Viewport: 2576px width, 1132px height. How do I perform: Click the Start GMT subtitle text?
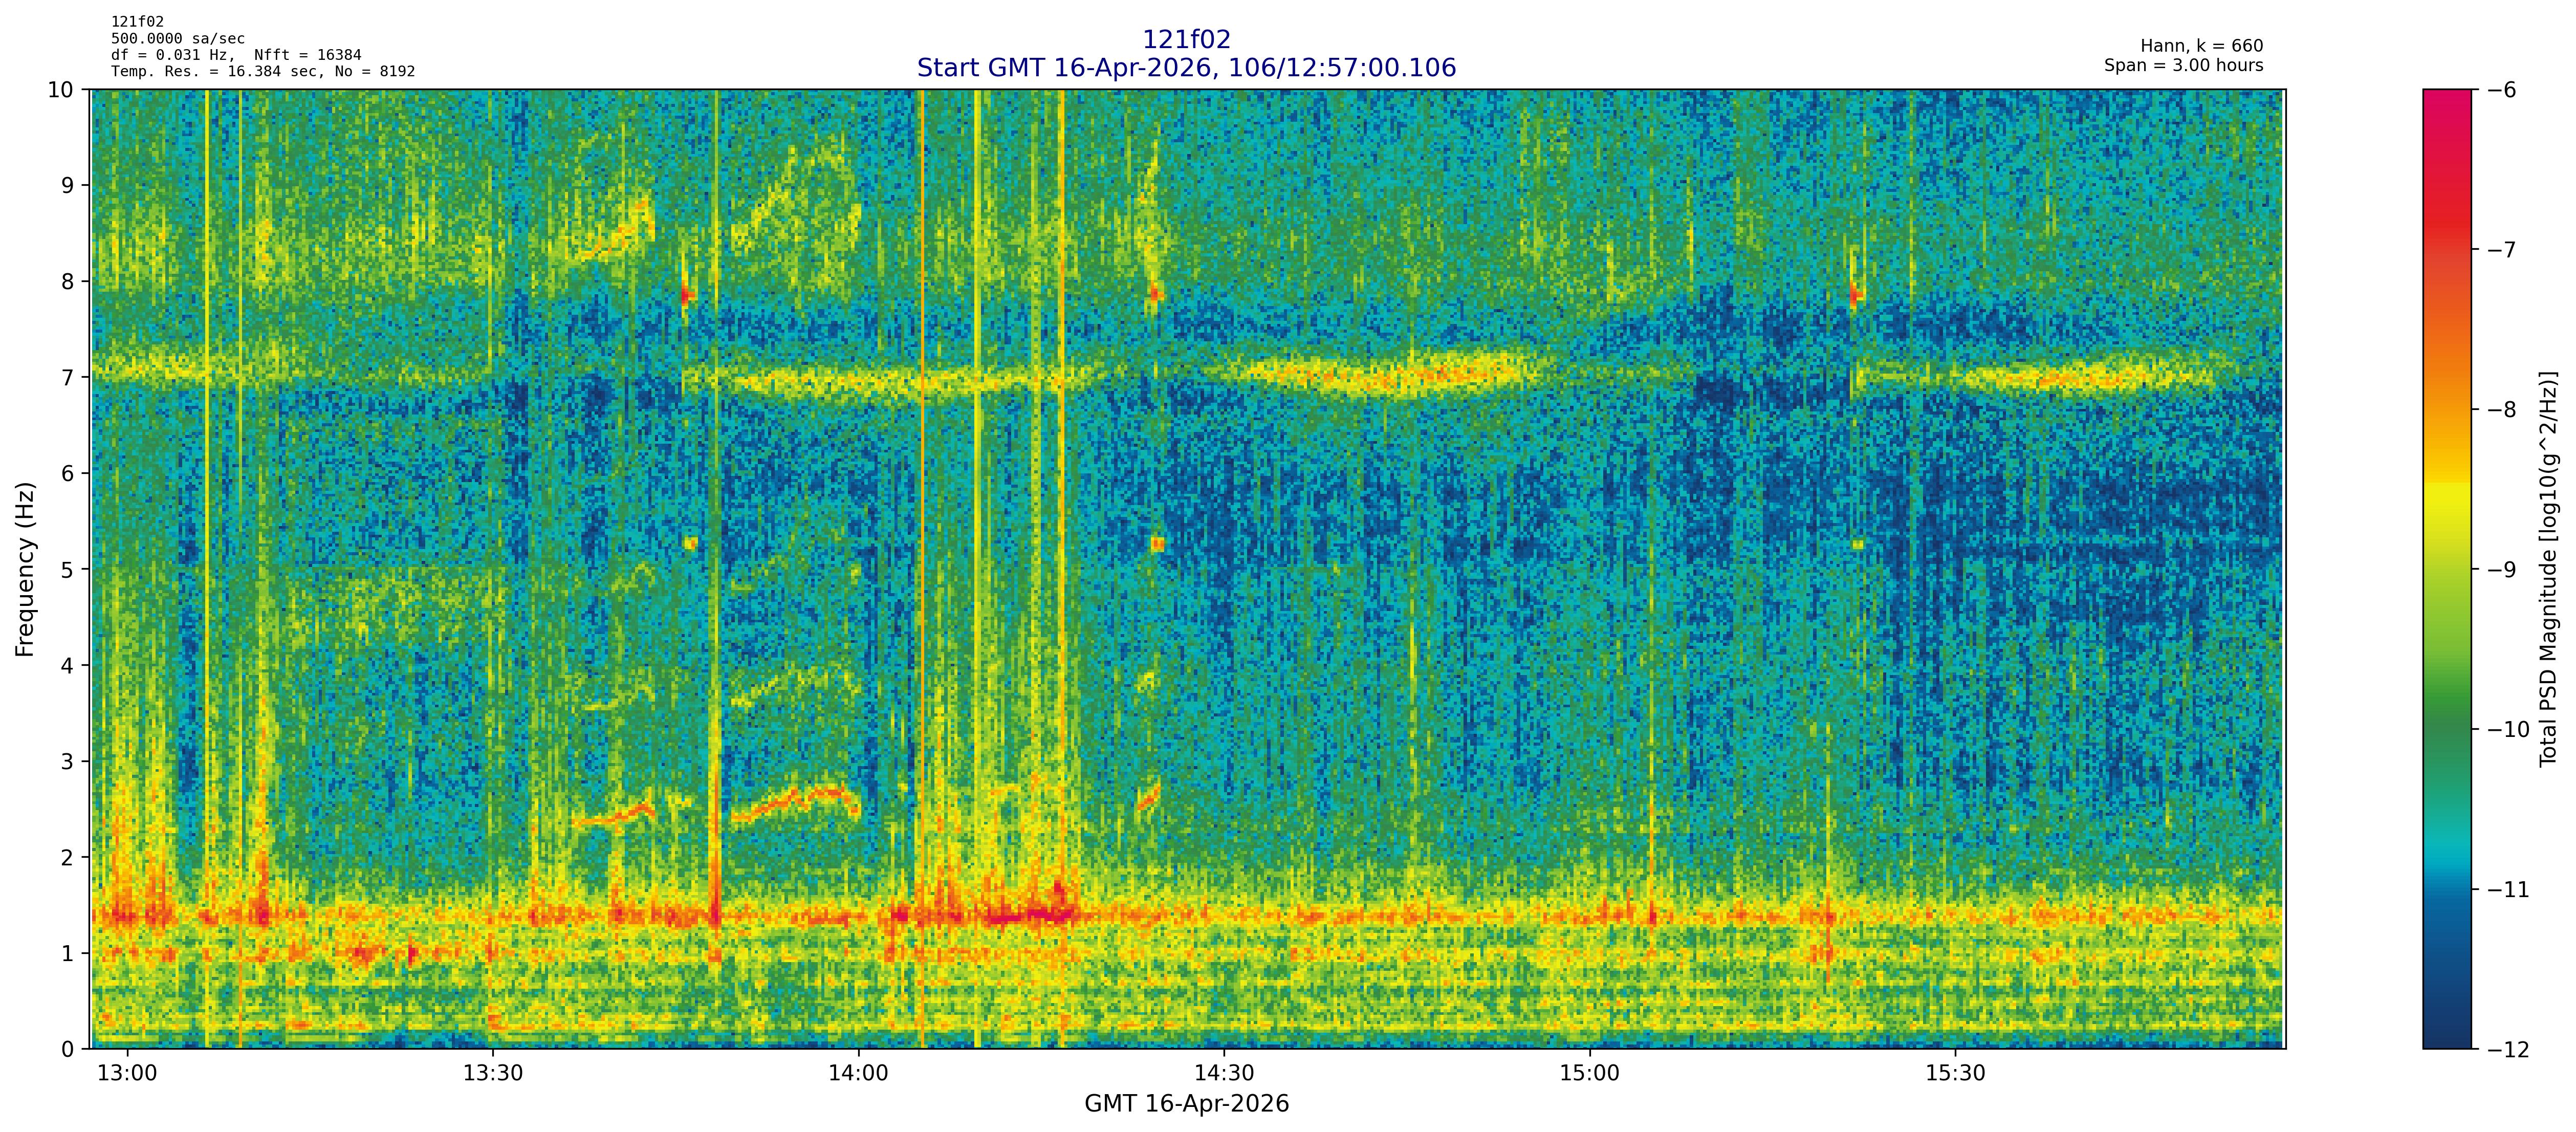click(x=1186, y=68)
